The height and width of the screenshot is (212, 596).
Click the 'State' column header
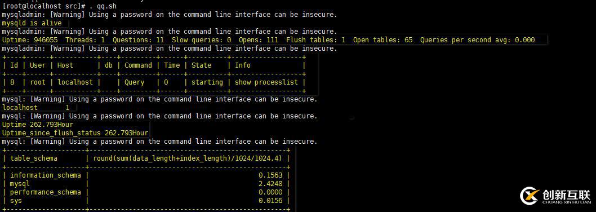click(x=202, y=65)
